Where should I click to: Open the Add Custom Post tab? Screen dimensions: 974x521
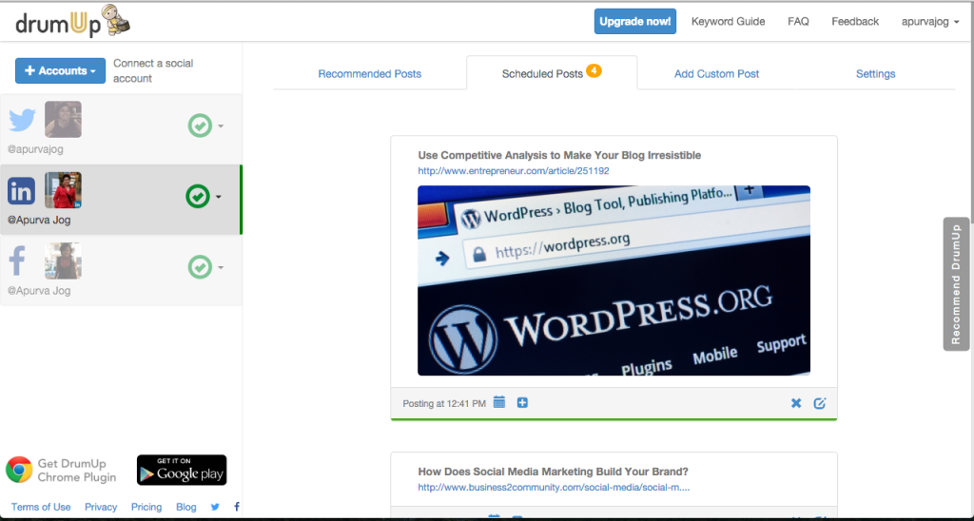click(716, 74)
